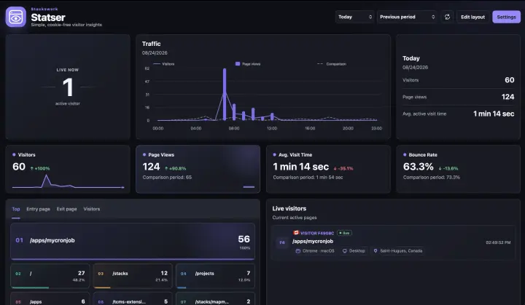
Task: Click the F4 visitor avatar badge
Action: pyautogui.click(x=282, y=242)
